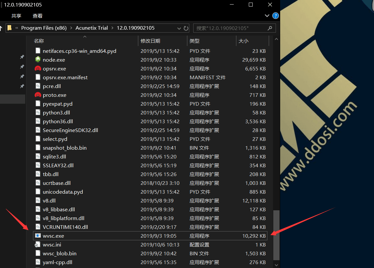The image size is (374, 268).
Task: Click the folder icon in address bar
Action: pyautogui.click(x=9, y=28)
